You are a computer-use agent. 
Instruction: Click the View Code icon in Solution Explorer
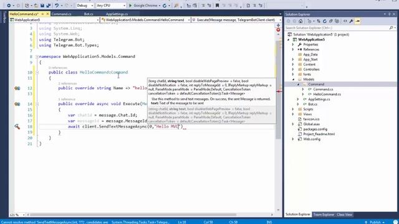pyautogui.click(x=345, y=21)
